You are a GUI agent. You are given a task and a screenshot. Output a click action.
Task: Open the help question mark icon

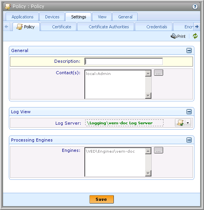coord(195,7)
